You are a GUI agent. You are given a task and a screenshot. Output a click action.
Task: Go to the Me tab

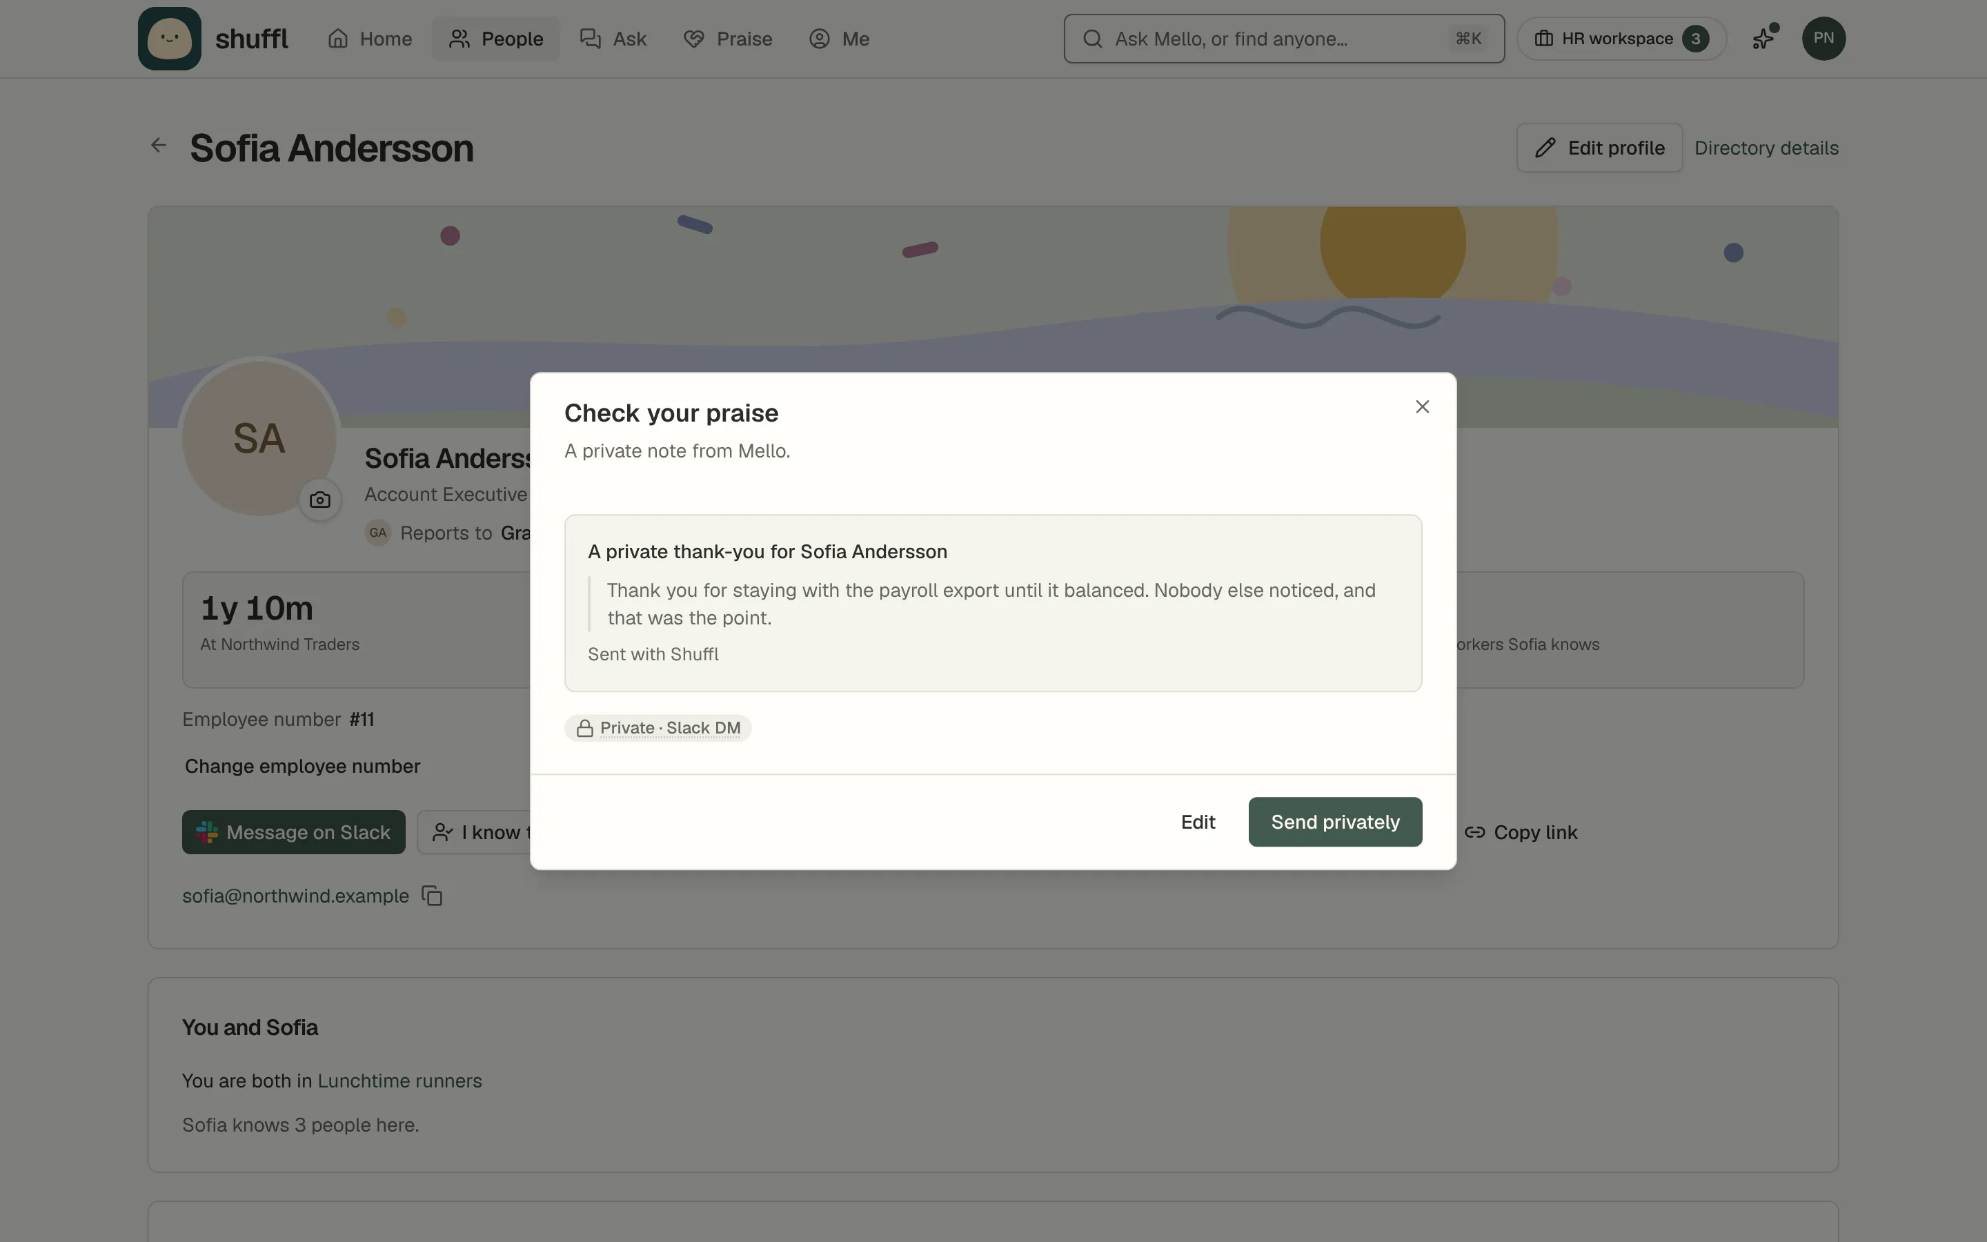tap(839, 39)
